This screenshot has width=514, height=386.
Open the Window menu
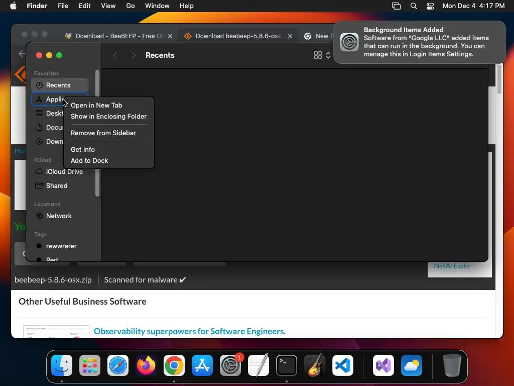tap(157, 6)
